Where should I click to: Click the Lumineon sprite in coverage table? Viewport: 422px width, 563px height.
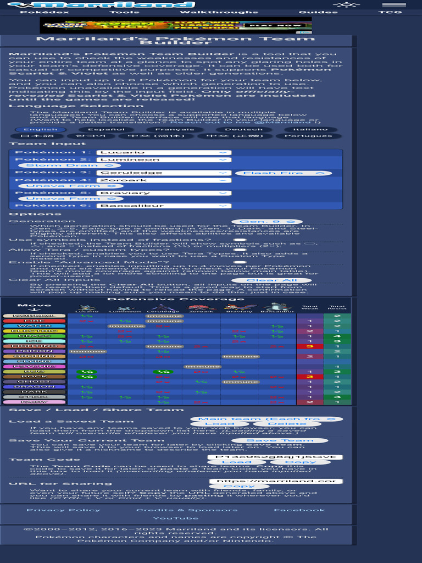coord(125,308)
